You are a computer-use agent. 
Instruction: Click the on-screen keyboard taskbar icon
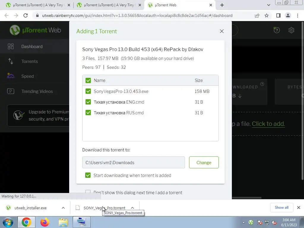pyautogui.click(x=81, y=222)
